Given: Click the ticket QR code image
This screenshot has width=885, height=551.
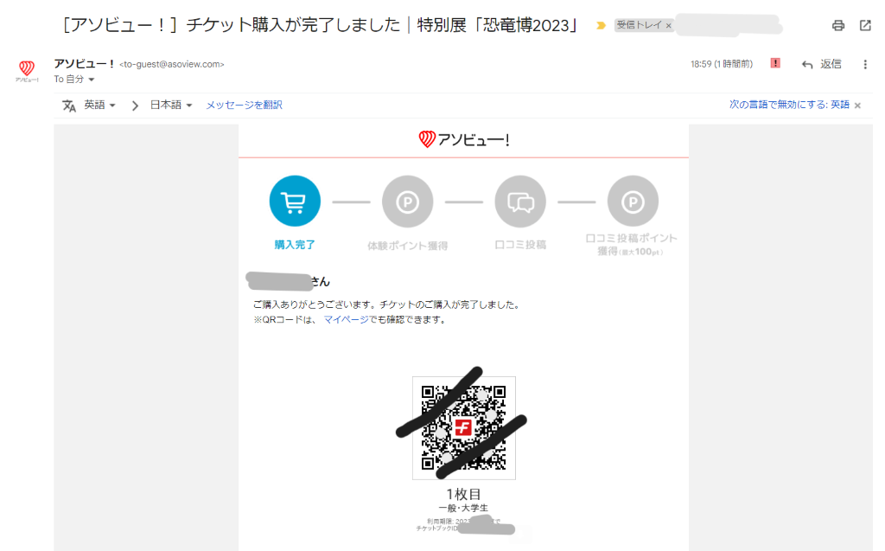Looking at the screenshot, I should [x=463, y=427].
